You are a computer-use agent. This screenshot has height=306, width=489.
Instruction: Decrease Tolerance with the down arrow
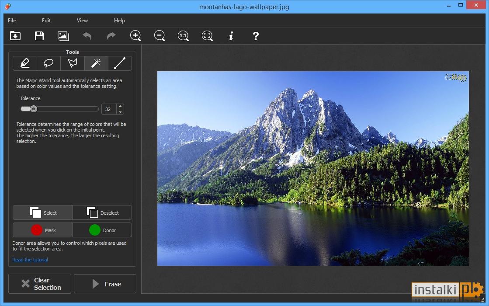pos(120,111)
